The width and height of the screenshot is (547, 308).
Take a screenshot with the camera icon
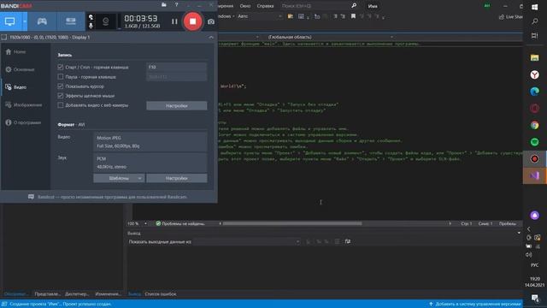pos(211,21)
